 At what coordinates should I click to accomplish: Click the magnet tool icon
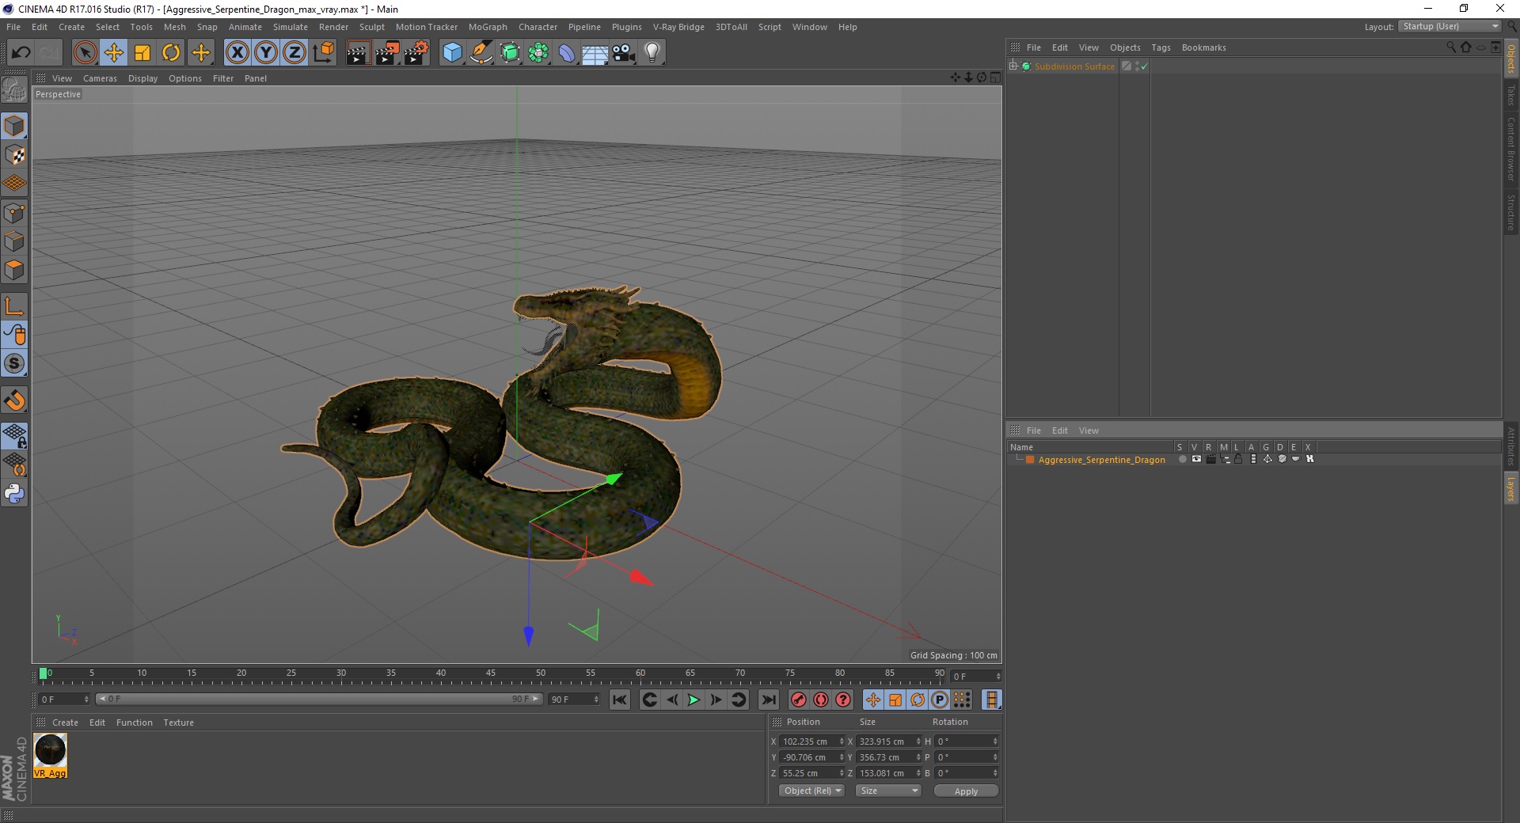tap(14, 400)
